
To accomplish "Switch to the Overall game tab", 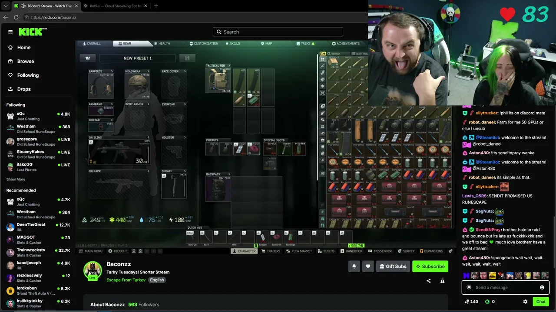I will click(x=92, y=43).
